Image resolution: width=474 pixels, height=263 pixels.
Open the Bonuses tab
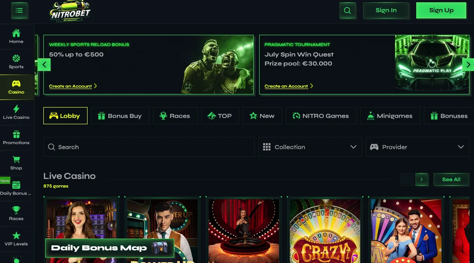[449, 116]
